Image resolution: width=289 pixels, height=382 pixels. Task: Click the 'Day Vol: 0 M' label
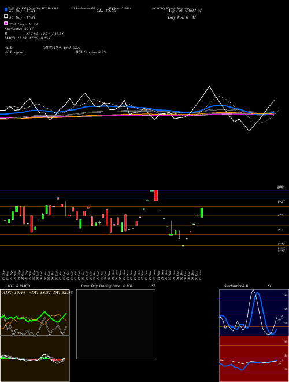(x=181, y=17)
